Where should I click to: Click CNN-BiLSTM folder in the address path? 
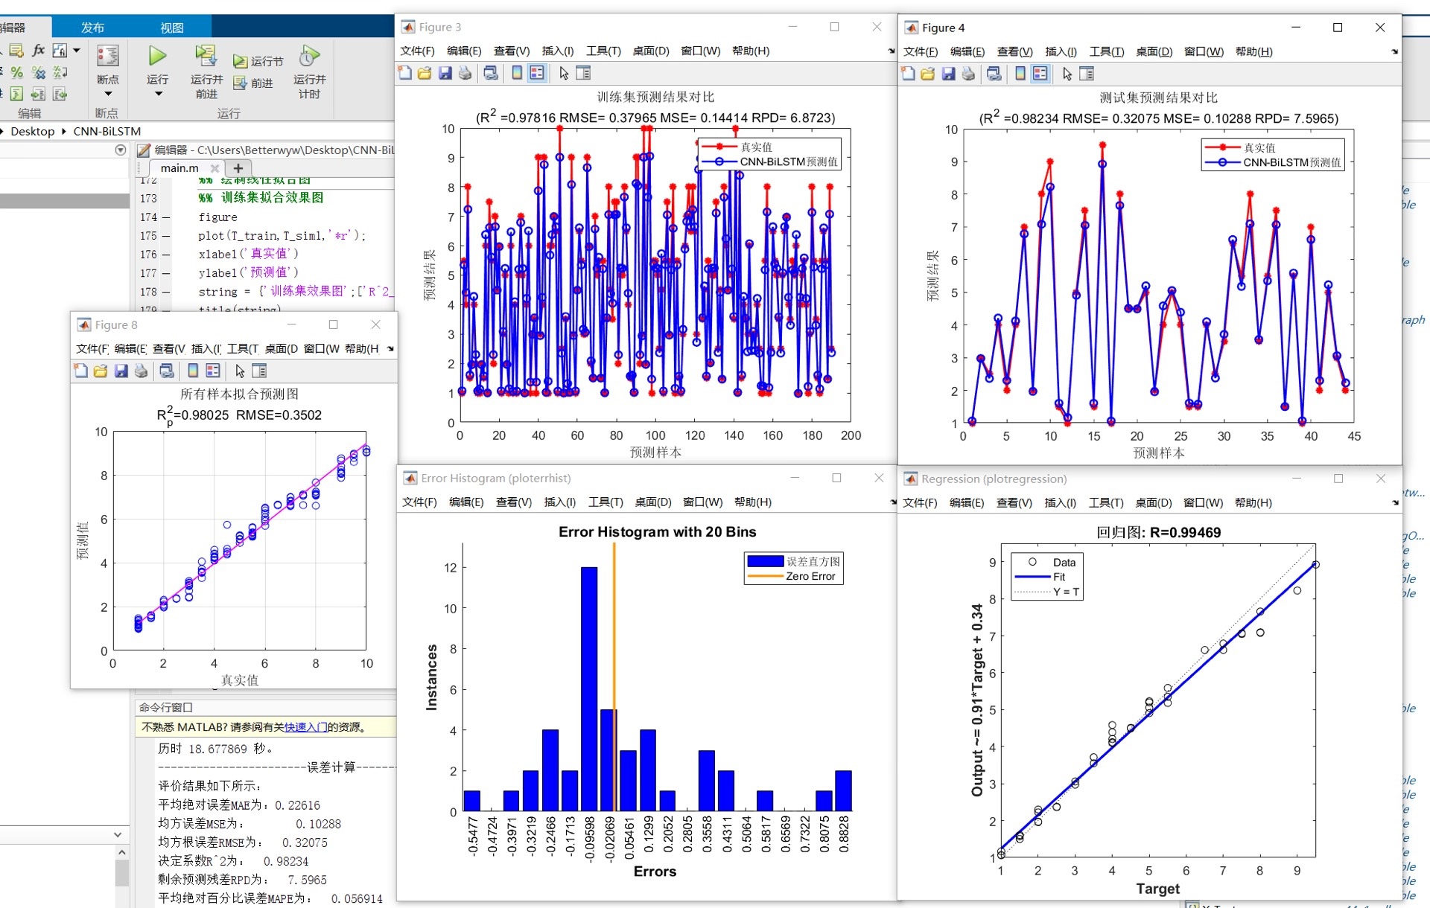[x=107, y=131]
